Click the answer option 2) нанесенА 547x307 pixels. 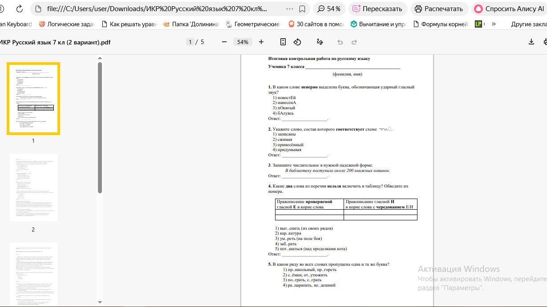[284, 103]
